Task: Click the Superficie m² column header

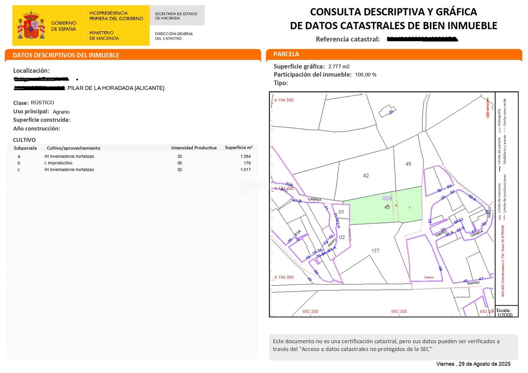Action: click(238, 148)
